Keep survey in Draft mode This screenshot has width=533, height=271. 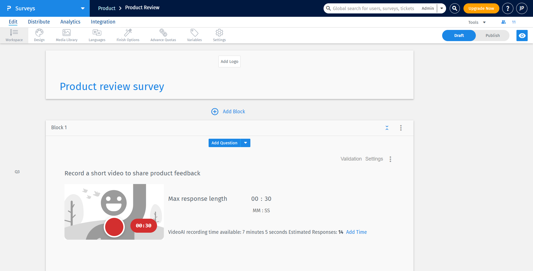tap(459, 36)
